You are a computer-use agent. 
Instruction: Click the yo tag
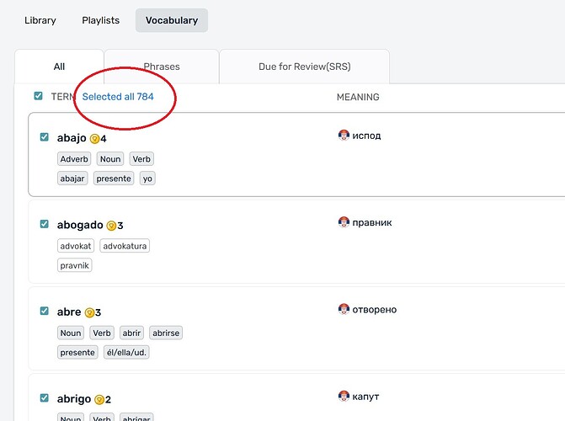(147, 179)
